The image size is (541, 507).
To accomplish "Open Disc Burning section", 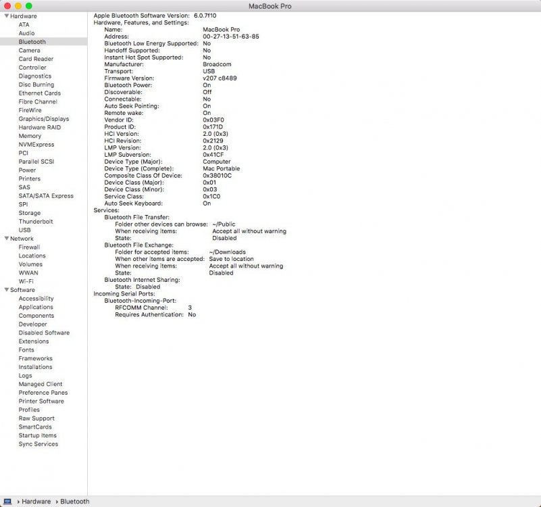I will pos(36,84).
